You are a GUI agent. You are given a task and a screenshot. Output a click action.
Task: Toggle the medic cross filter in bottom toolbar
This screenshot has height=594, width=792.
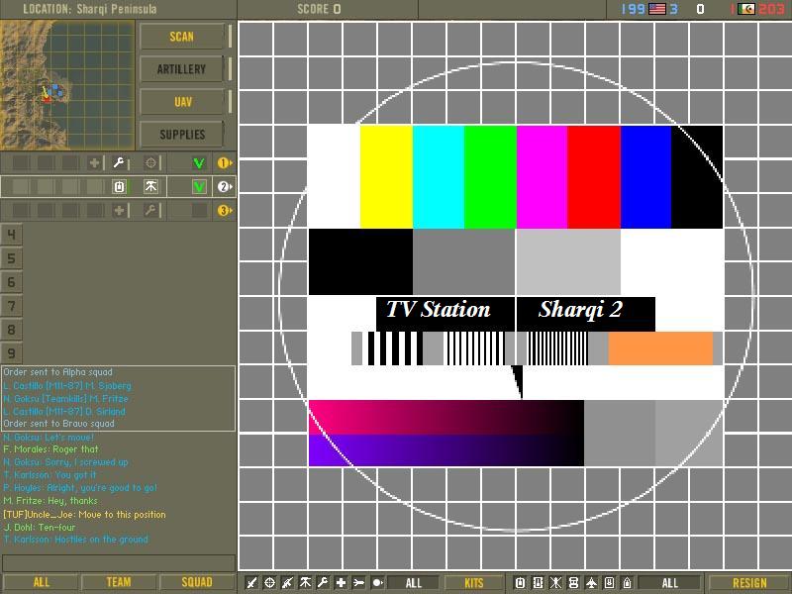[x=341, y=583]
